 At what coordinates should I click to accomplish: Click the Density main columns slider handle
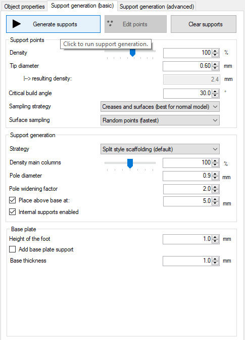click(x=130, y=163)
